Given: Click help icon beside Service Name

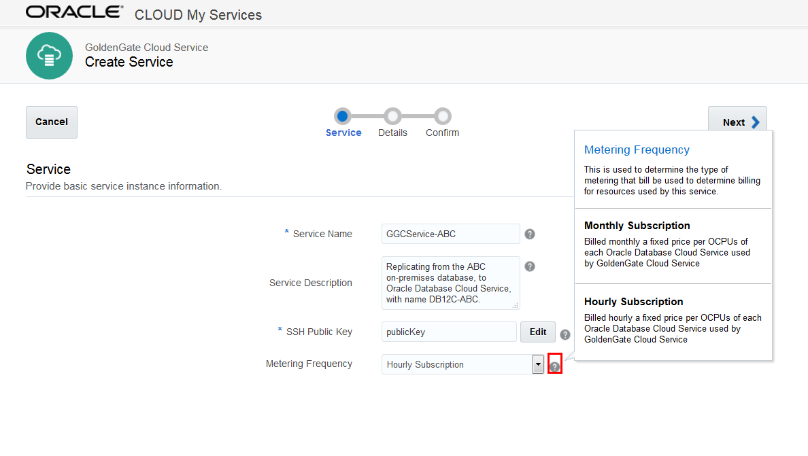Looking at the screenshot, I should pyautogui.click(x=530, y=234).
